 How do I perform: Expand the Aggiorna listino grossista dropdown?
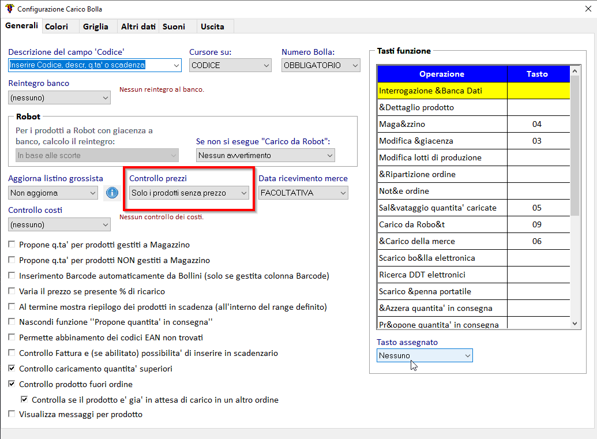(53, 193)
